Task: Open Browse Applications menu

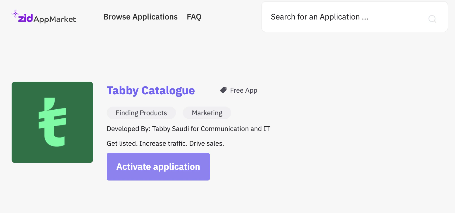Action: (x=140, y=17)
